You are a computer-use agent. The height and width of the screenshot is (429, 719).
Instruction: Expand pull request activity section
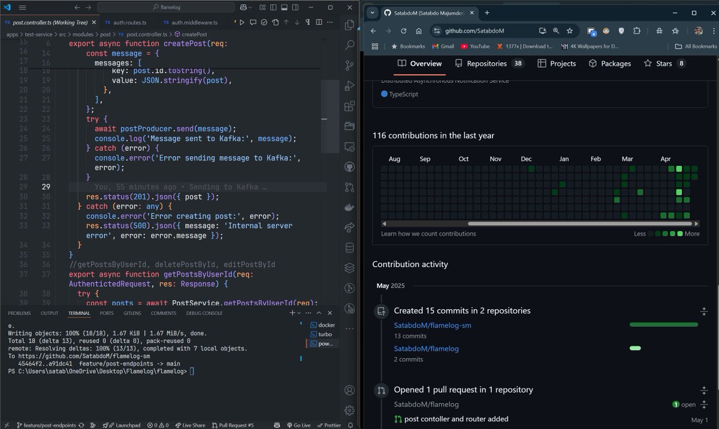pyautogui.click(x=704, y=390)
